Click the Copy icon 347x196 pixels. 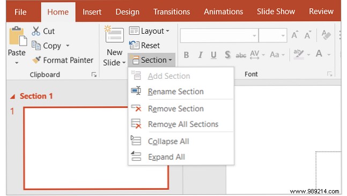click(x=36, y=46)
